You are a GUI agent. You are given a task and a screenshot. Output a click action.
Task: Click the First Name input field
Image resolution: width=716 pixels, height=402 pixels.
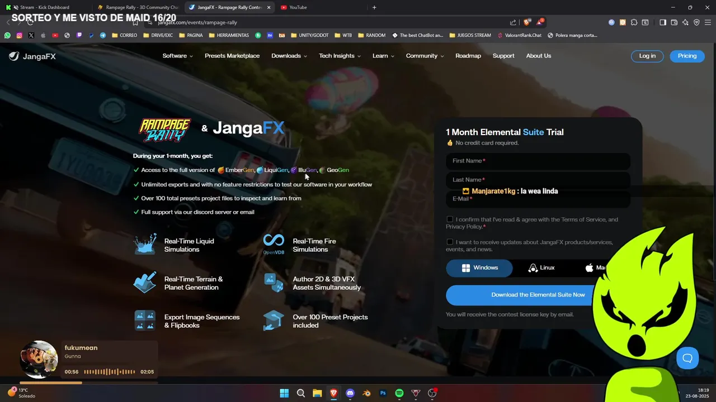coord(538,161)
